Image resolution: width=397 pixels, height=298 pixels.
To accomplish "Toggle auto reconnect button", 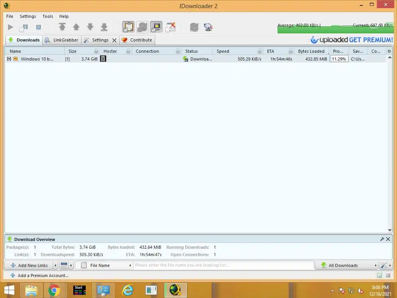I will 142,27.
